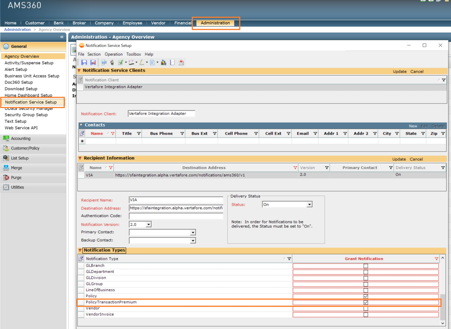Screen dimensions: 451x329
Task: Click the blue floppy disk Save icon
Action: coord(84,62)
